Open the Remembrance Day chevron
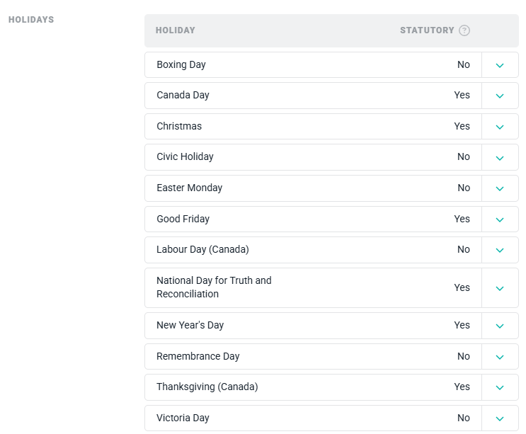This screenshot has height=434, width=526. (x=500, y=357)
